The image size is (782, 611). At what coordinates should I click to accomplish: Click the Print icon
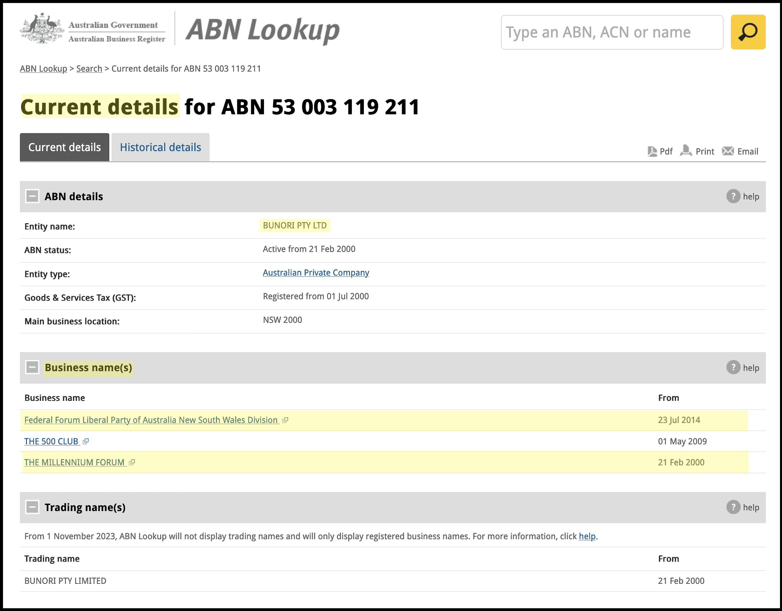point(686,150)
